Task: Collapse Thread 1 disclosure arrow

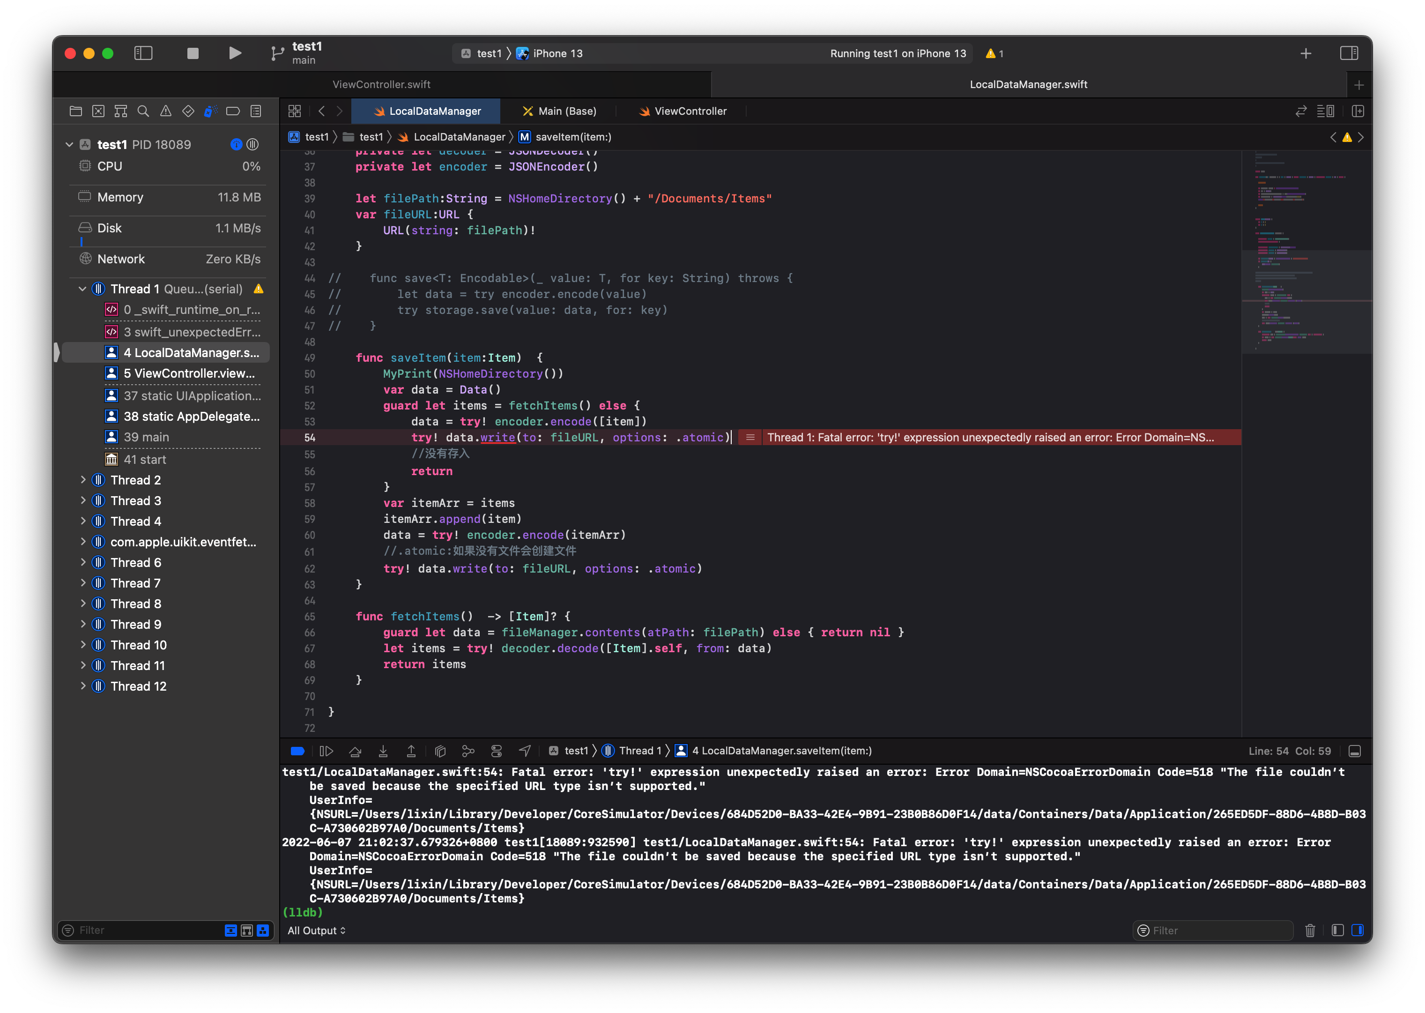Action: coord(82,289)
